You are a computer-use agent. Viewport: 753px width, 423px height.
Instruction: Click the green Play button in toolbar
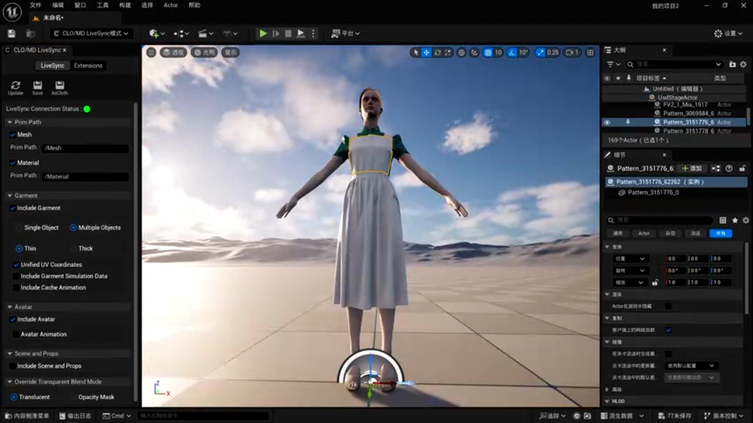pos(263,33)
